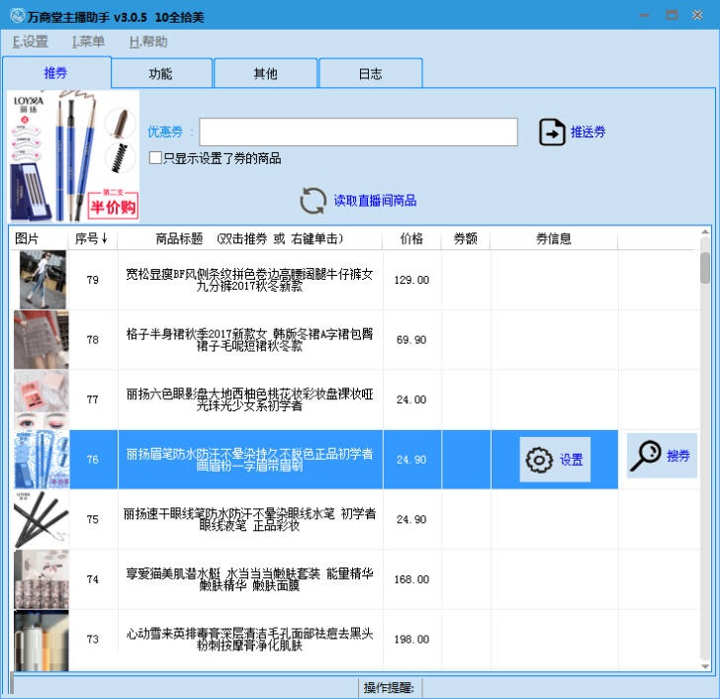Enable 只显示设置了券的商品 checkbox

(x=155, y=158)
